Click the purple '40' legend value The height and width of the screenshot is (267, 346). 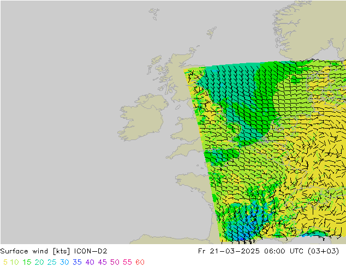click(x=90, y=262)
